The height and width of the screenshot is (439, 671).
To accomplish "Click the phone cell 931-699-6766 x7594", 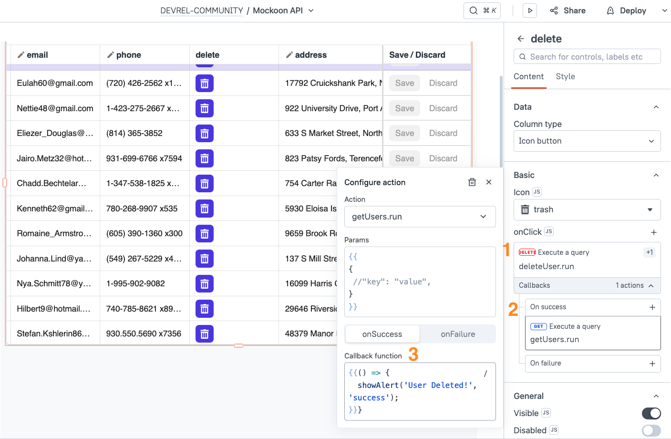I will point(144,158).
